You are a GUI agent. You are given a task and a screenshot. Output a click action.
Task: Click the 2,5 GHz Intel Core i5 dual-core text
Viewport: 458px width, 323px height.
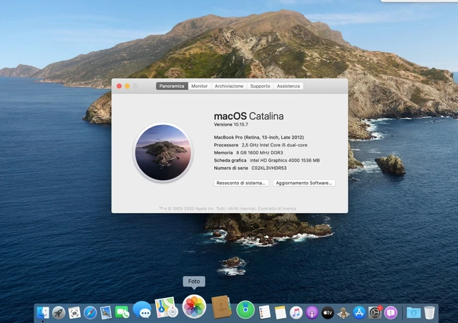point(274,145)
